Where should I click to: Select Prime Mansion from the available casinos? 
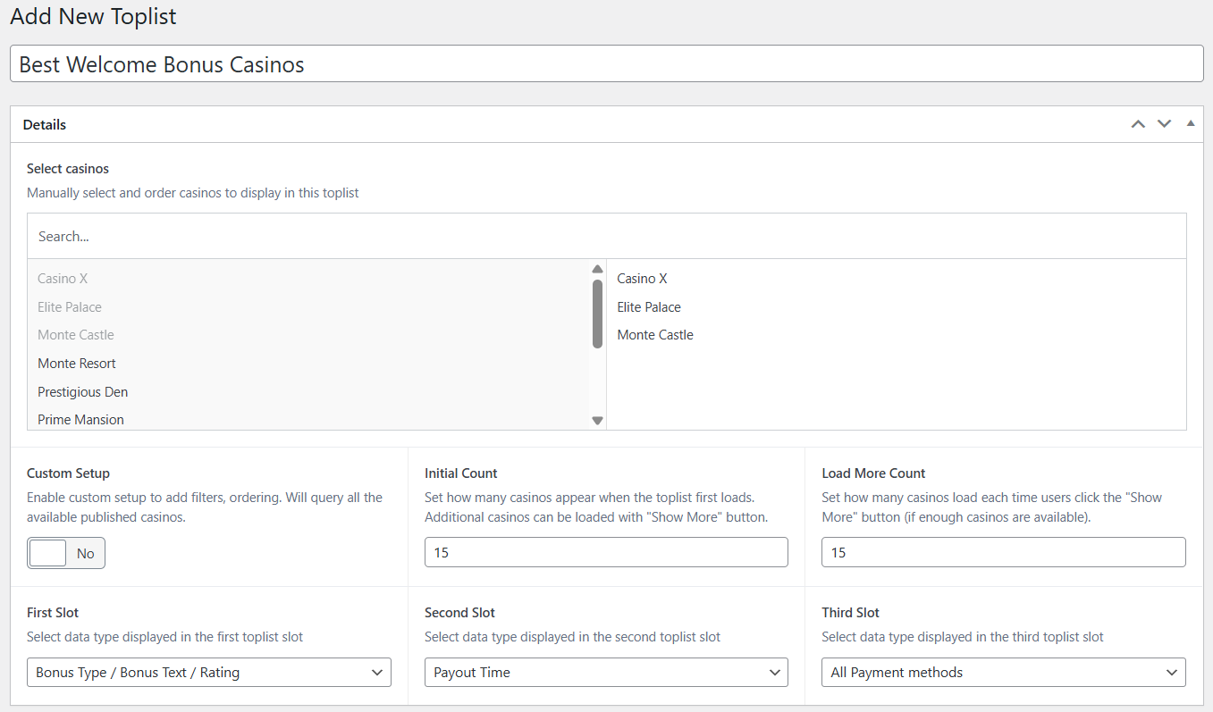click(x=80, y=419)
